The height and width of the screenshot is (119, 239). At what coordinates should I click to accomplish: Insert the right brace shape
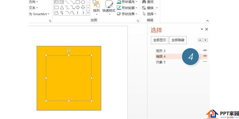click(x=83, y=12)
